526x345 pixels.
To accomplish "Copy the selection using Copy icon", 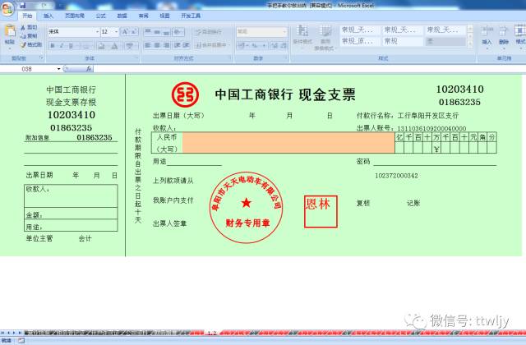I will (x=23, y=36).
